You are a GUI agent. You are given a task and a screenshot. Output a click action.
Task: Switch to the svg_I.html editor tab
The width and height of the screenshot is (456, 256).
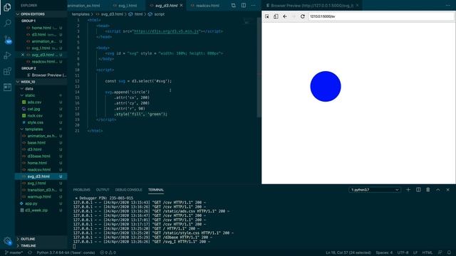128,6
